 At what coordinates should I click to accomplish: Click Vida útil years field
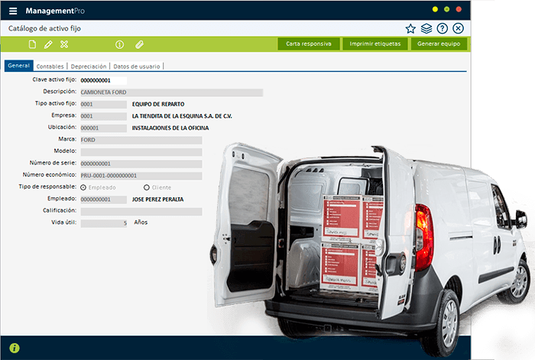104,223
